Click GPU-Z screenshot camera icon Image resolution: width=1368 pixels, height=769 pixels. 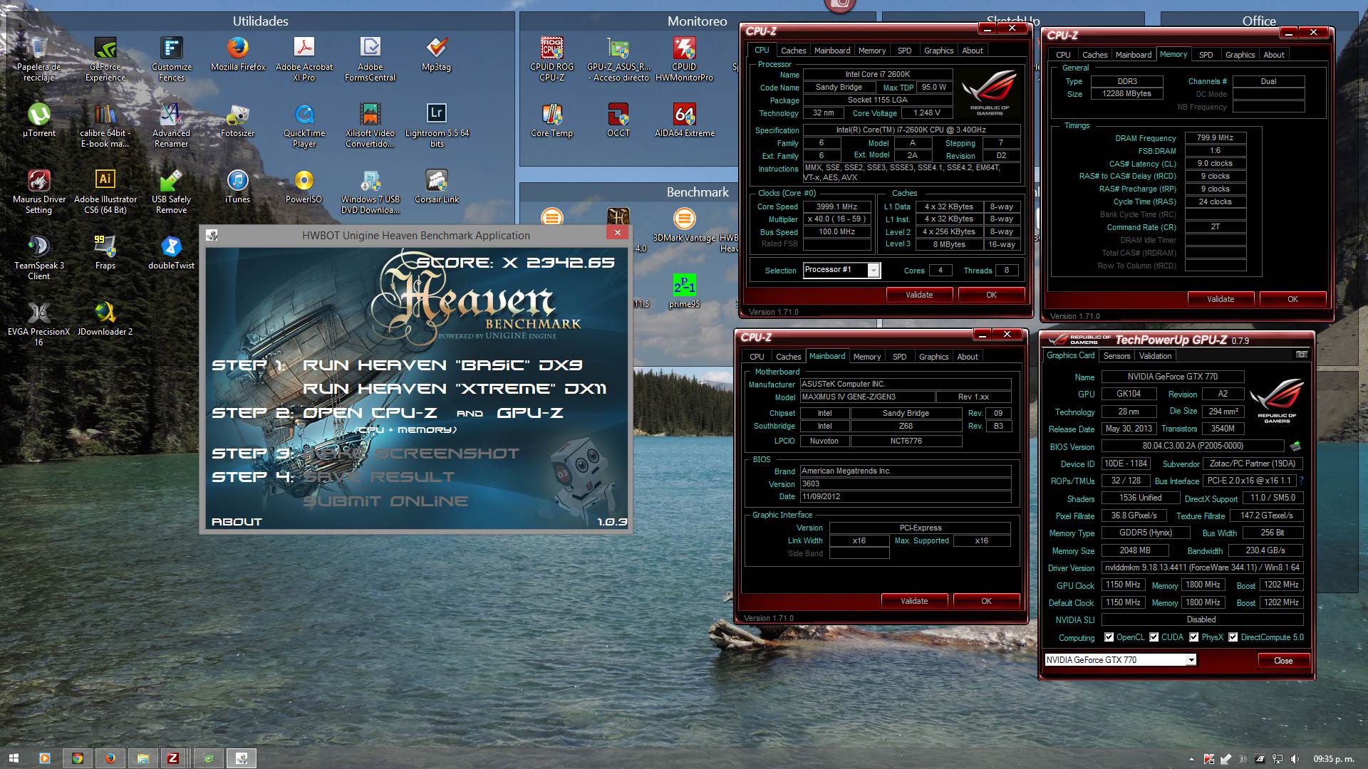[1302, 355]
